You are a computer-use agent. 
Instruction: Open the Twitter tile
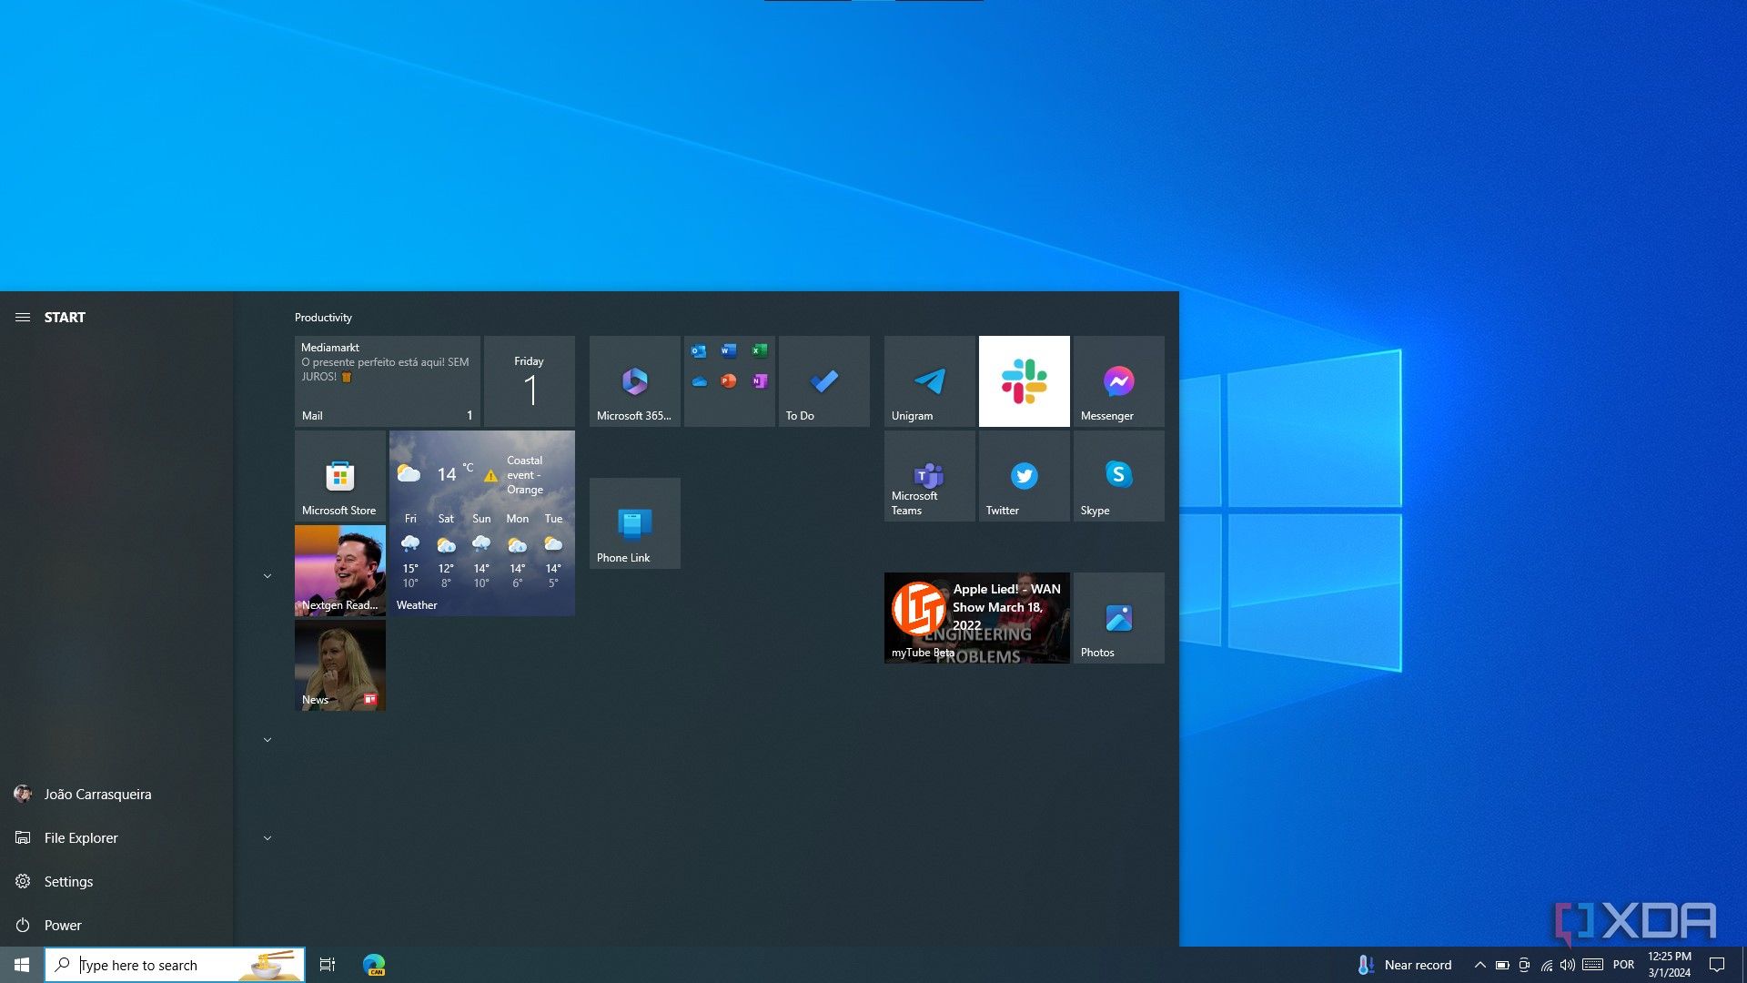pyautogui.click(x=1024, y=476)
